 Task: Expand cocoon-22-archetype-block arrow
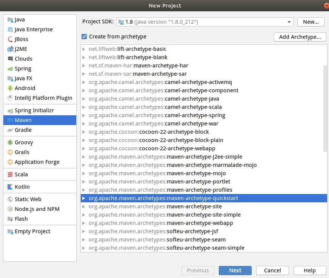point(84,132)
